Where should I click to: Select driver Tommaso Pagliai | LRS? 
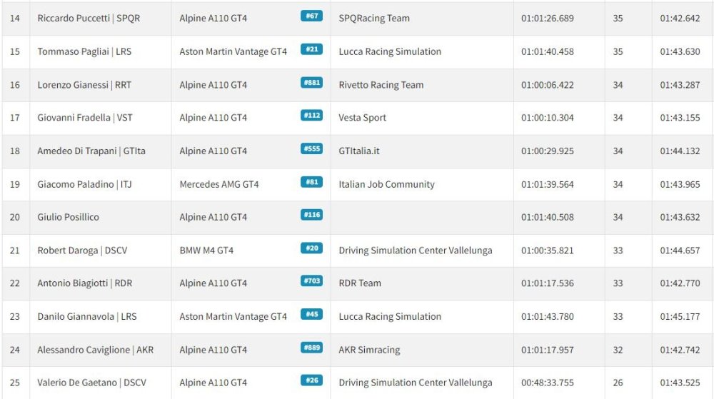[84, 51]
